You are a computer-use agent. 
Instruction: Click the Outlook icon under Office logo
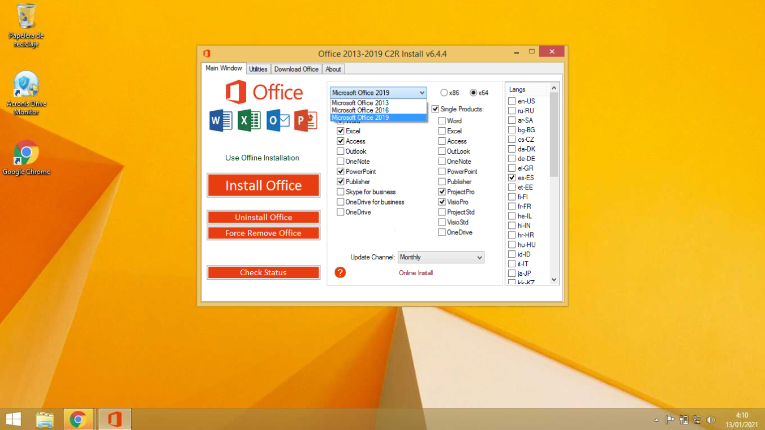278,121
